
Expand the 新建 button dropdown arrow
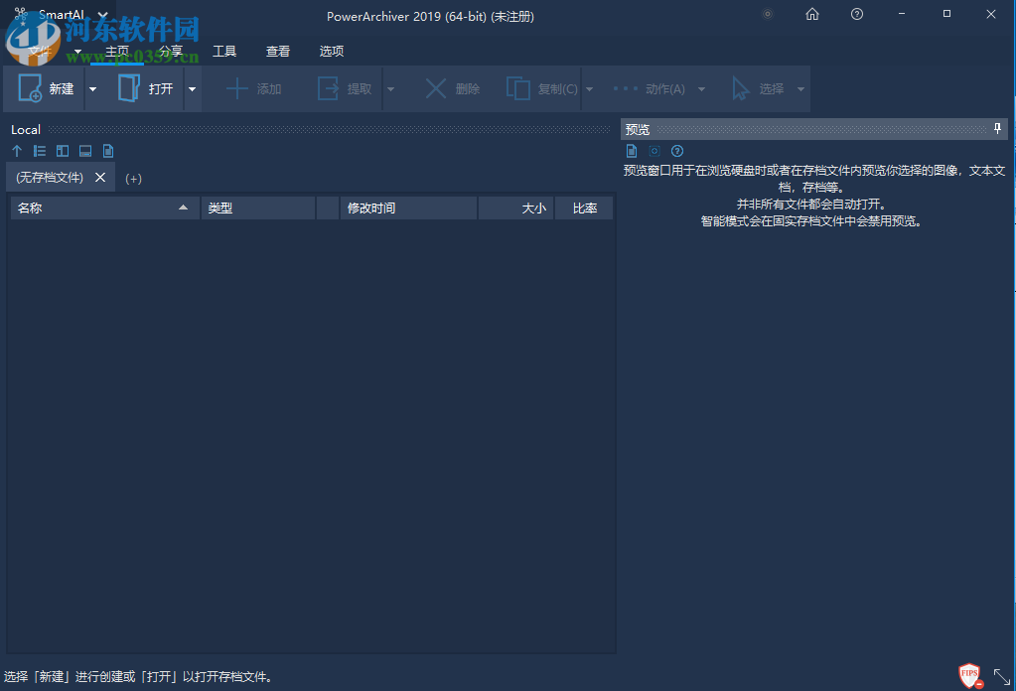[x=92, y=88]
